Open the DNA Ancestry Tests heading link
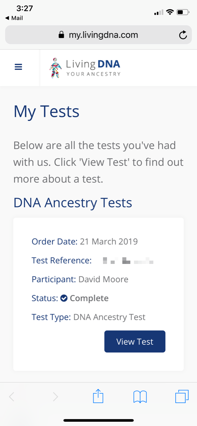 [72, 202]
